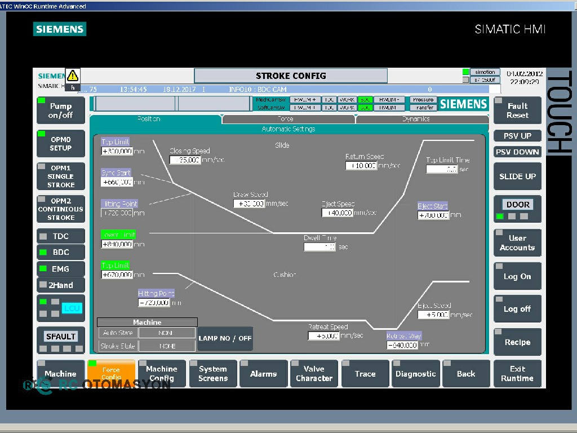Click the cyan LCU button
The image size is (577, 433).
pos(72,308)
